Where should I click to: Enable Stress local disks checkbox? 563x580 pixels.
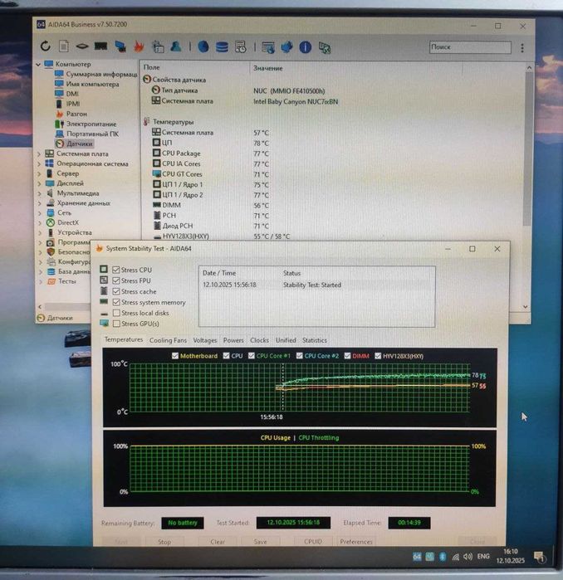[116, 313]
